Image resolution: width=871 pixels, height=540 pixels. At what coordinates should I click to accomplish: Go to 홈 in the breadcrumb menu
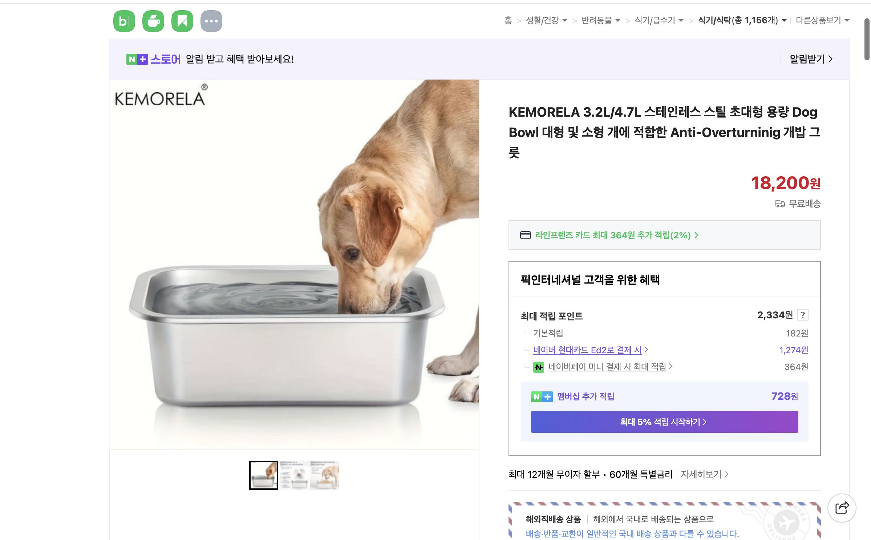point(508,21)
